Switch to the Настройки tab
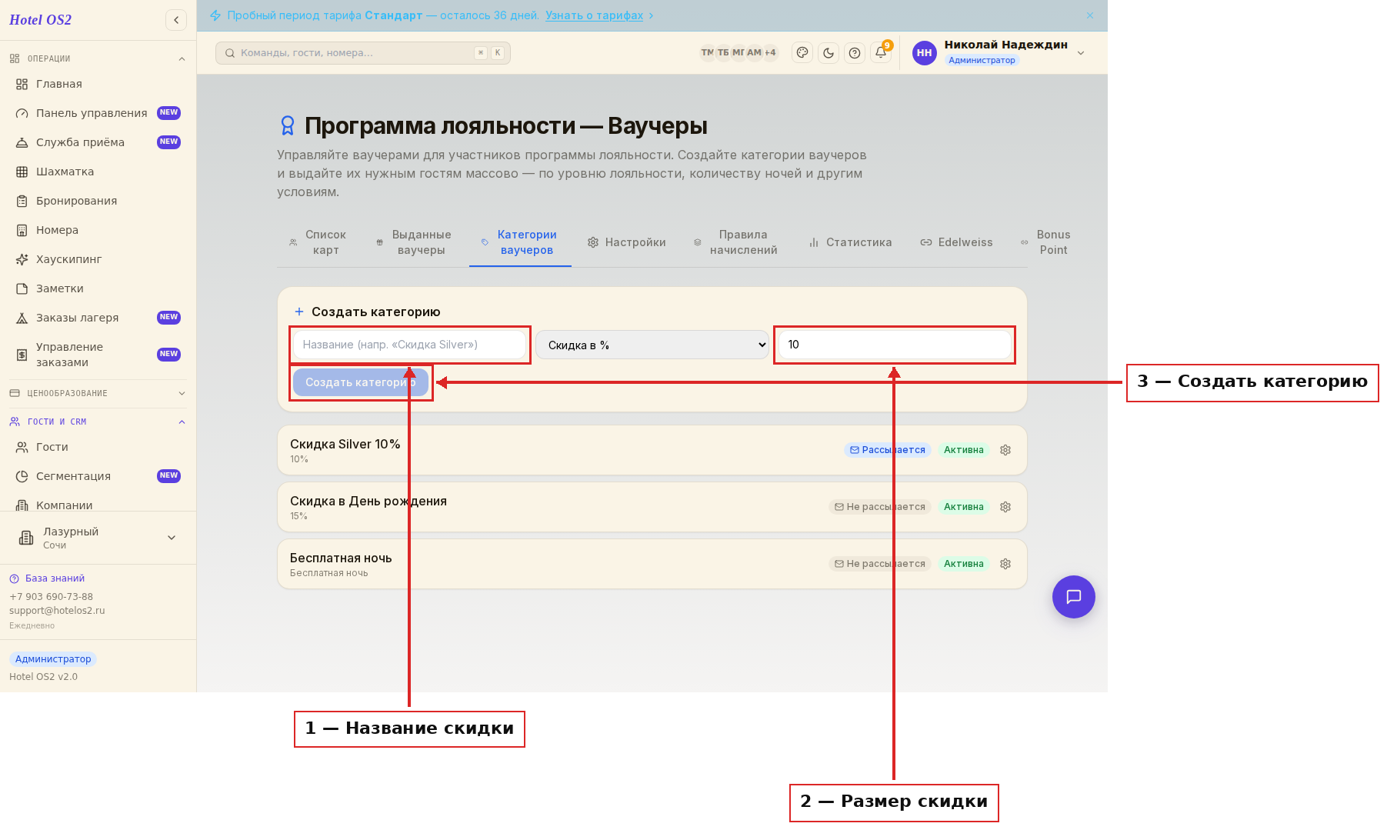The width and height of the screenshot is (1397, 840). pyautogui.click(x=627, y=242)
